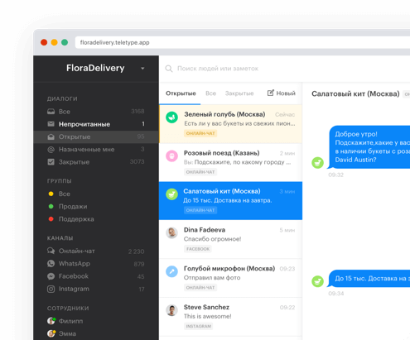The image size is (410, 340).
Task: Click the Instagram channel icon
Action: (x=51, y=289)
